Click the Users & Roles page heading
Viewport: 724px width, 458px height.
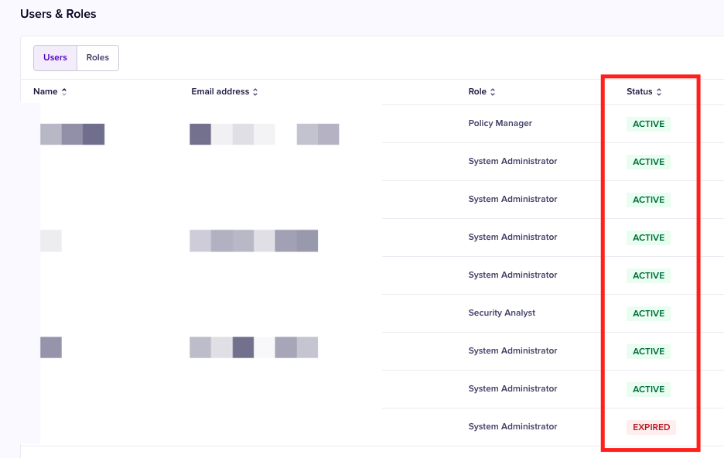[x=58, y=14]
